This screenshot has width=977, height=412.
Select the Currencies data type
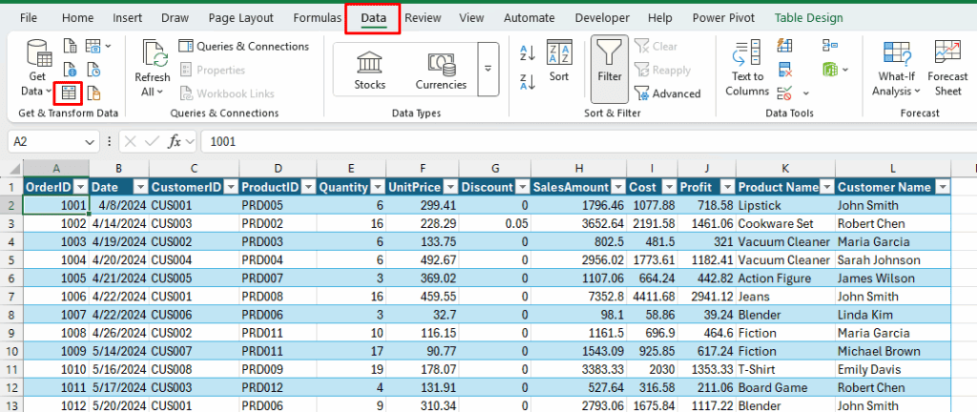pos(441,70)
